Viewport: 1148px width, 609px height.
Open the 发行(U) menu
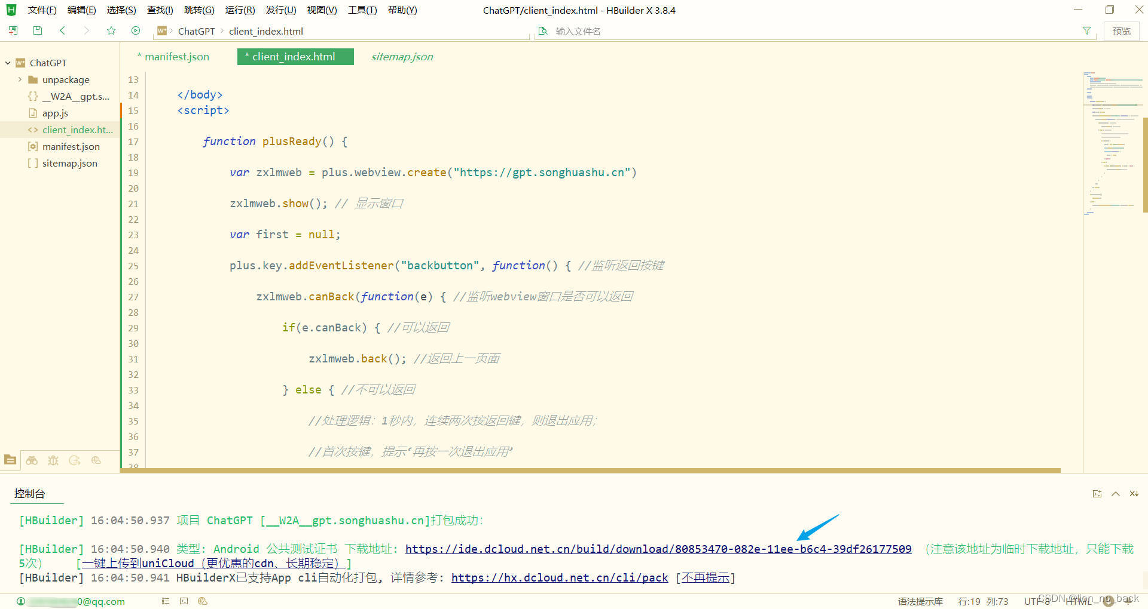point(281,10)
